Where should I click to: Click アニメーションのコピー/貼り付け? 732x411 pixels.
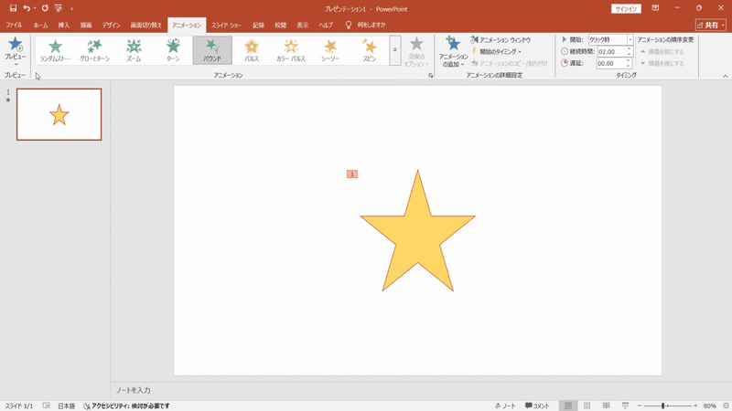pos(510,63)
